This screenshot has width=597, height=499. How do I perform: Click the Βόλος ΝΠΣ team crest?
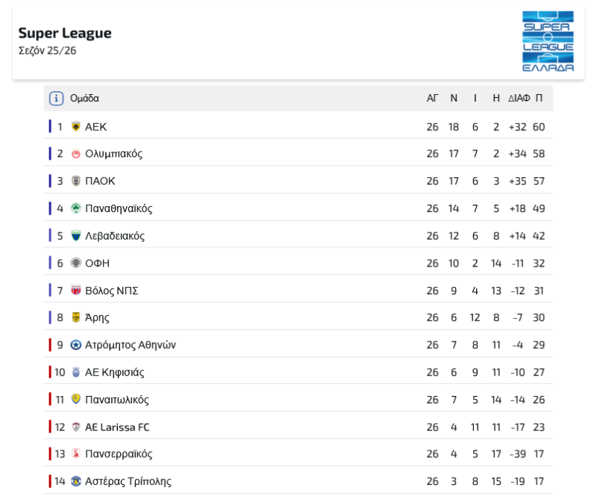75,291
